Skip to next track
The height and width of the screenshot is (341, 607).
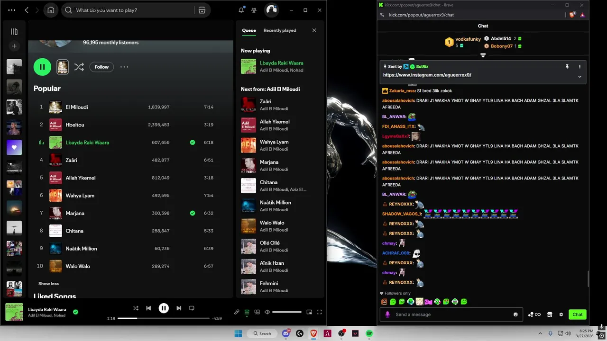(x=179, y=308)
